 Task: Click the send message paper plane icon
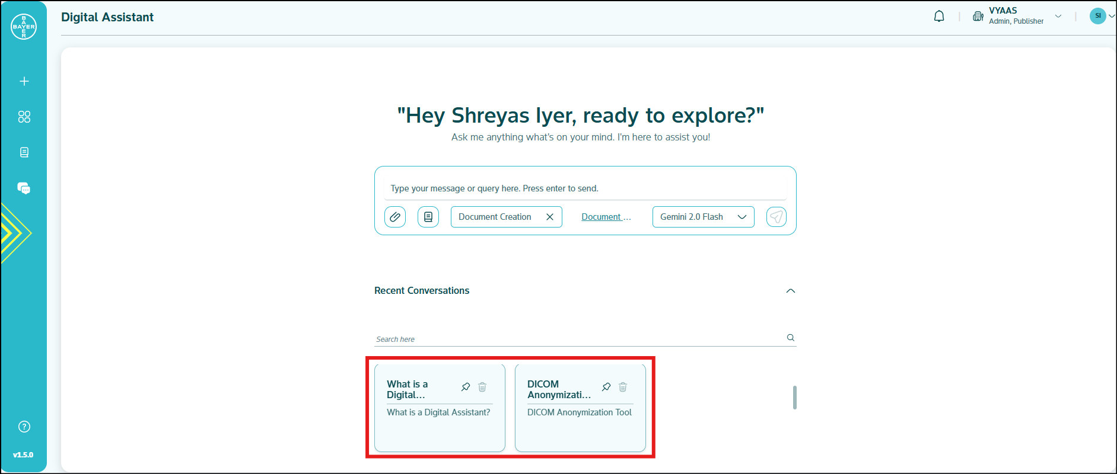776,217
